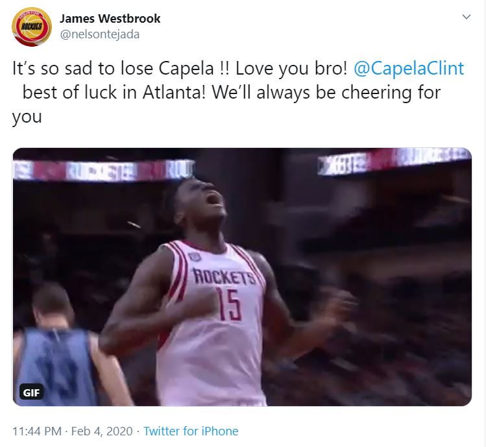Play the Capela celebration GIF
This screenshot has height=447, width=486.
pos(242,277)
